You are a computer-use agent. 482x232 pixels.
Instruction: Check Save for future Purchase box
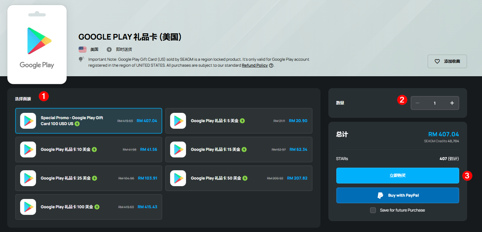coord(373,210)
